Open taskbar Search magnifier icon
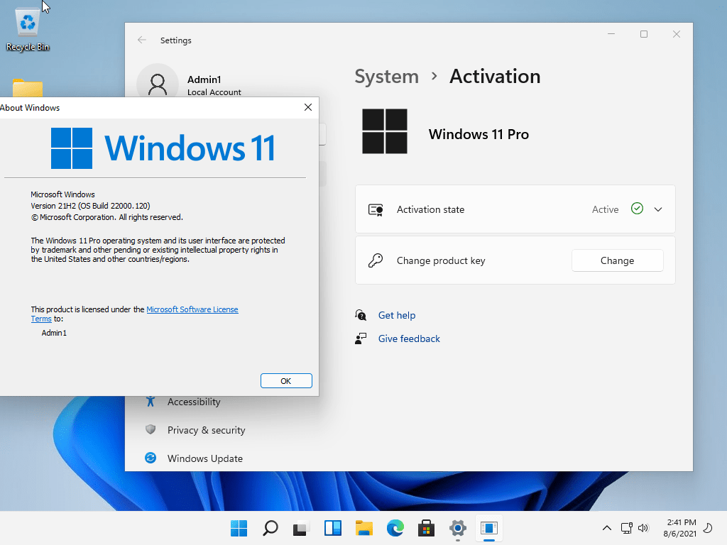Viewport: 727px width, 545px height. (x=270, y=528)
